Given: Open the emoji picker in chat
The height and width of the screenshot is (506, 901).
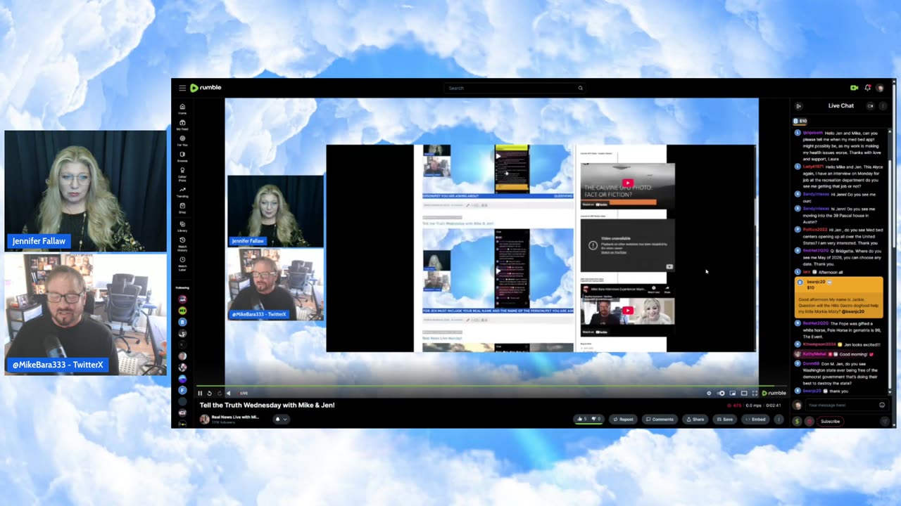Looking at the screenshot, I should coord(882,405).
